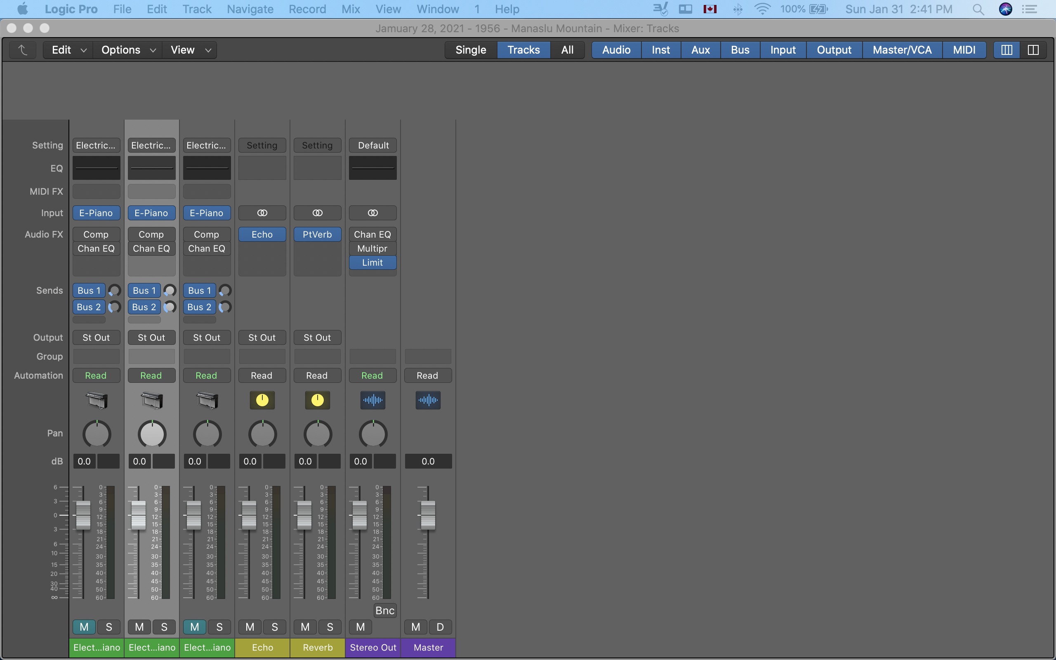Open the St Out output menu on Reverb channel
This screenshot has height=660, width=1056.
[318, 337]
